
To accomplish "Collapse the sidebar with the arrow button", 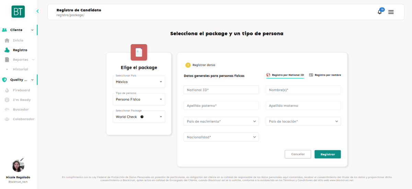I will [x=38, y=11].
